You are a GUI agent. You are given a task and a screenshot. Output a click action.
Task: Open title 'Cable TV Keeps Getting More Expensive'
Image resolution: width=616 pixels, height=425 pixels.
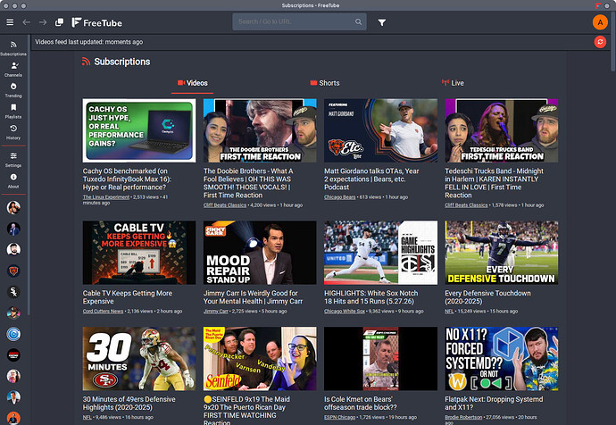(128, 297)
